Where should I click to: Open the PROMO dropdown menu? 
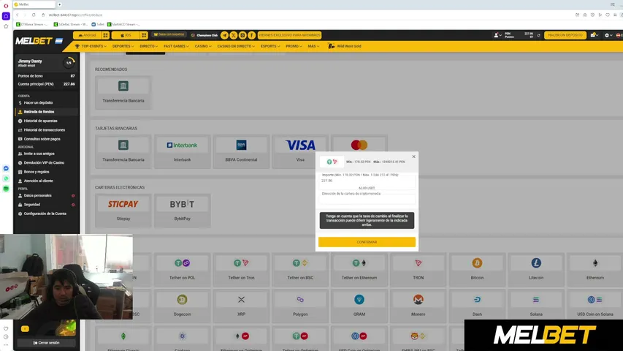coord(294,46)
